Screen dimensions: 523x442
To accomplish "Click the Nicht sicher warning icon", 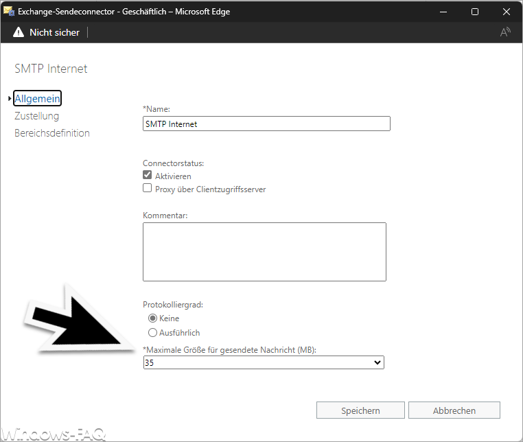I will point(19,32).
